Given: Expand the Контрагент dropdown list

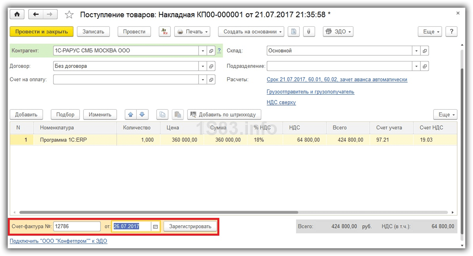Looking at the screenshot, I should tap(203, 51).
